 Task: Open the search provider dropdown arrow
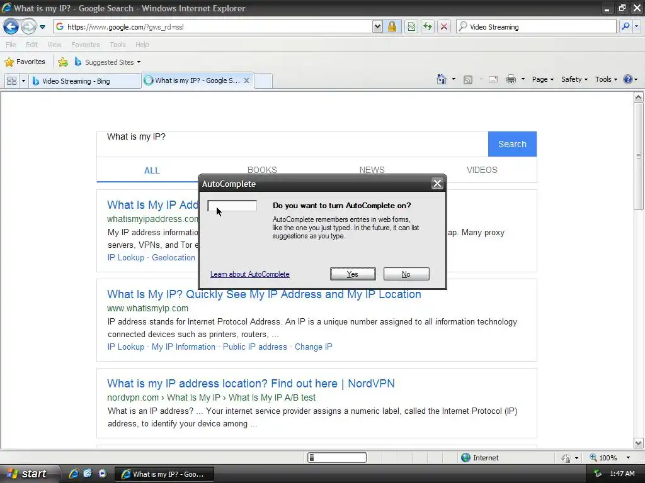pos(636,26)
